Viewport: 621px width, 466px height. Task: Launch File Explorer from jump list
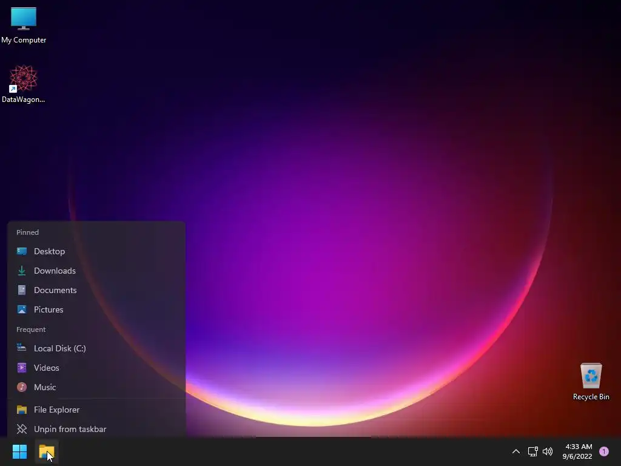pos(96,410)
